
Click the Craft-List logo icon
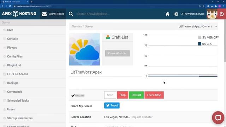pyautogui.click(x=108, y=37)
